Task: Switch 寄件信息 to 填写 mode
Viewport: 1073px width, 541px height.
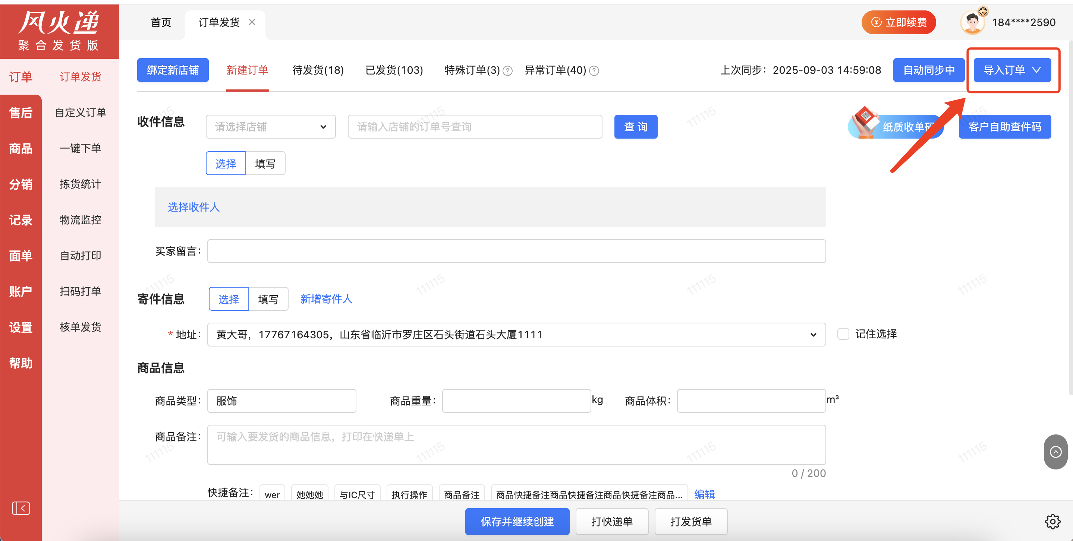Action: pyautogui.click(x=268, y=299)
